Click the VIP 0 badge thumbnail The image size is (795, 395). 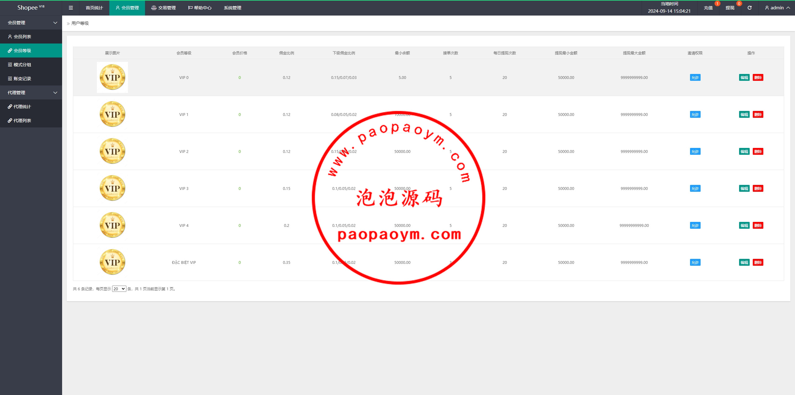[112, 77]
